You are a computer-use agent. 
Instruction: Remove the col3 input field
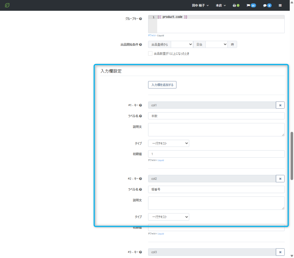pos(280,252)
